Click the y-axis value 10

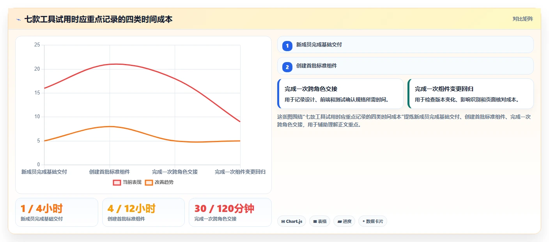click(37, 117)
